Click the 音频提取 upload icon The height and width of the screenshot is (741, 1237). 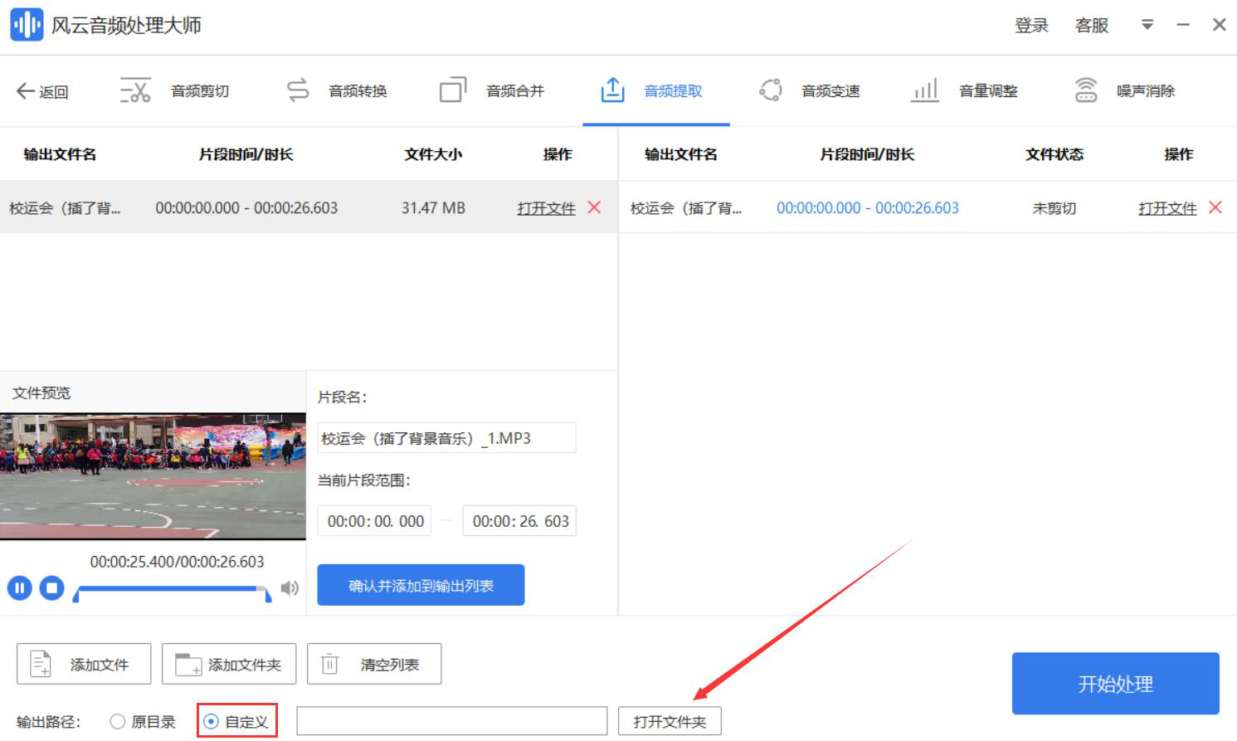(x=612, y=90)
